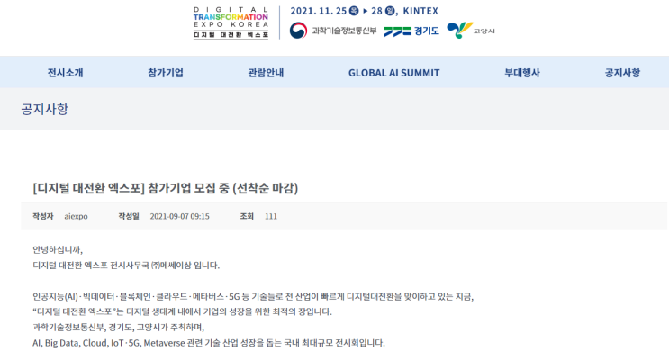
Task: Click the line mentioning ㈜메쎄이상
Action: [126, 265]
